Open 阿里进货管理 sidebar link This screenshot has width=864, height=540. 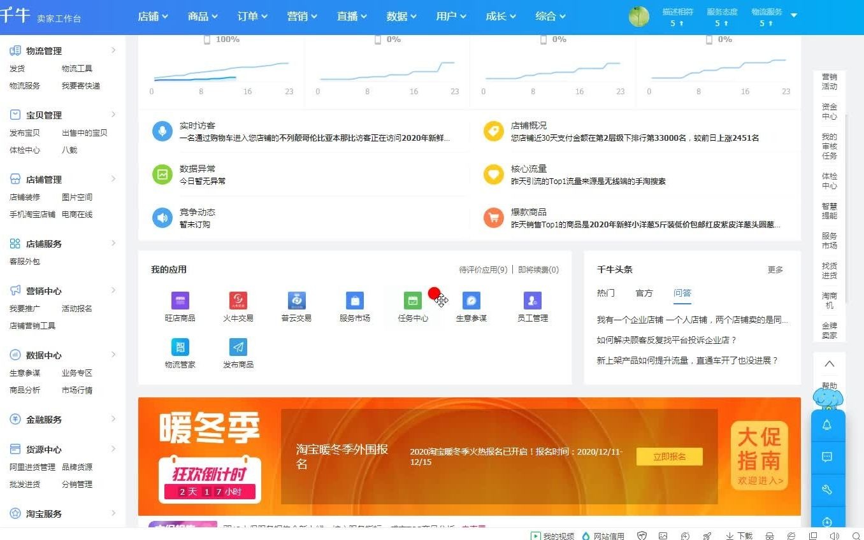tap(32, 467)
